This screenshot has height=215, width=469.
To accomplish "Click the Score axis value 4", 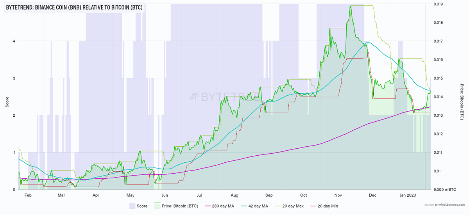I will (x=14, y=41).
